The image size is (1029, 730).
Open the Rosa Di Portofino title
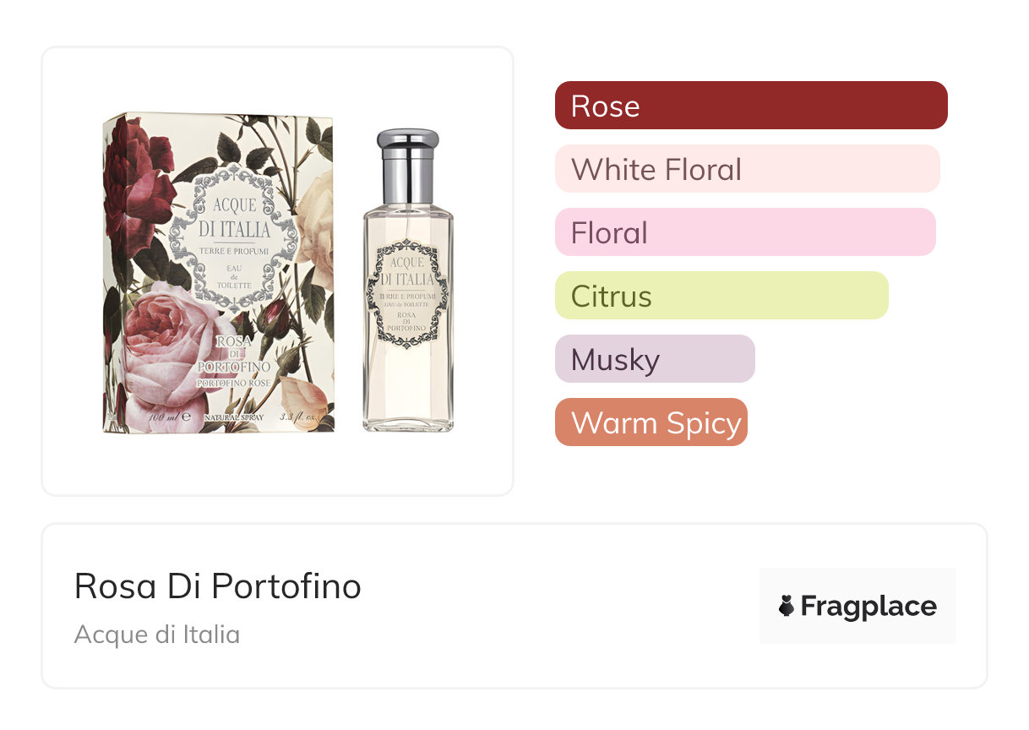[x=218, y=586]
